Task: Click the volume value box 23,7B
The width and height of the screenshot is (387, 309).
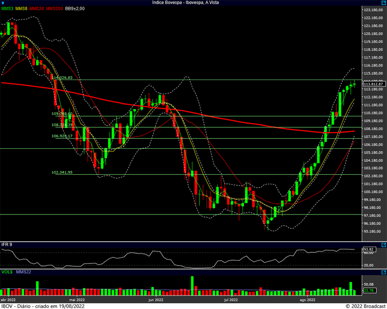Action: 369,291
